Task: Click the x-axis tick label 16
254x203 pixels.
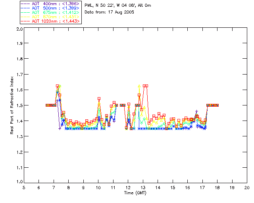Action: 187,188
